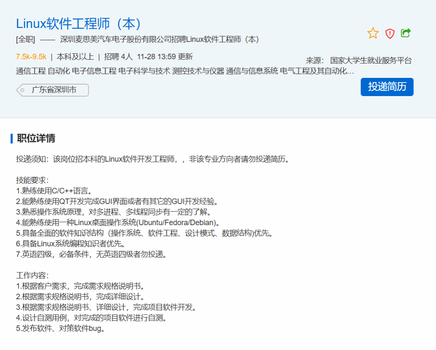Viewport: 436px width, 350px height.
Task: Click the tag icon beside 广东省深圳市
Action: coord(22,90)
